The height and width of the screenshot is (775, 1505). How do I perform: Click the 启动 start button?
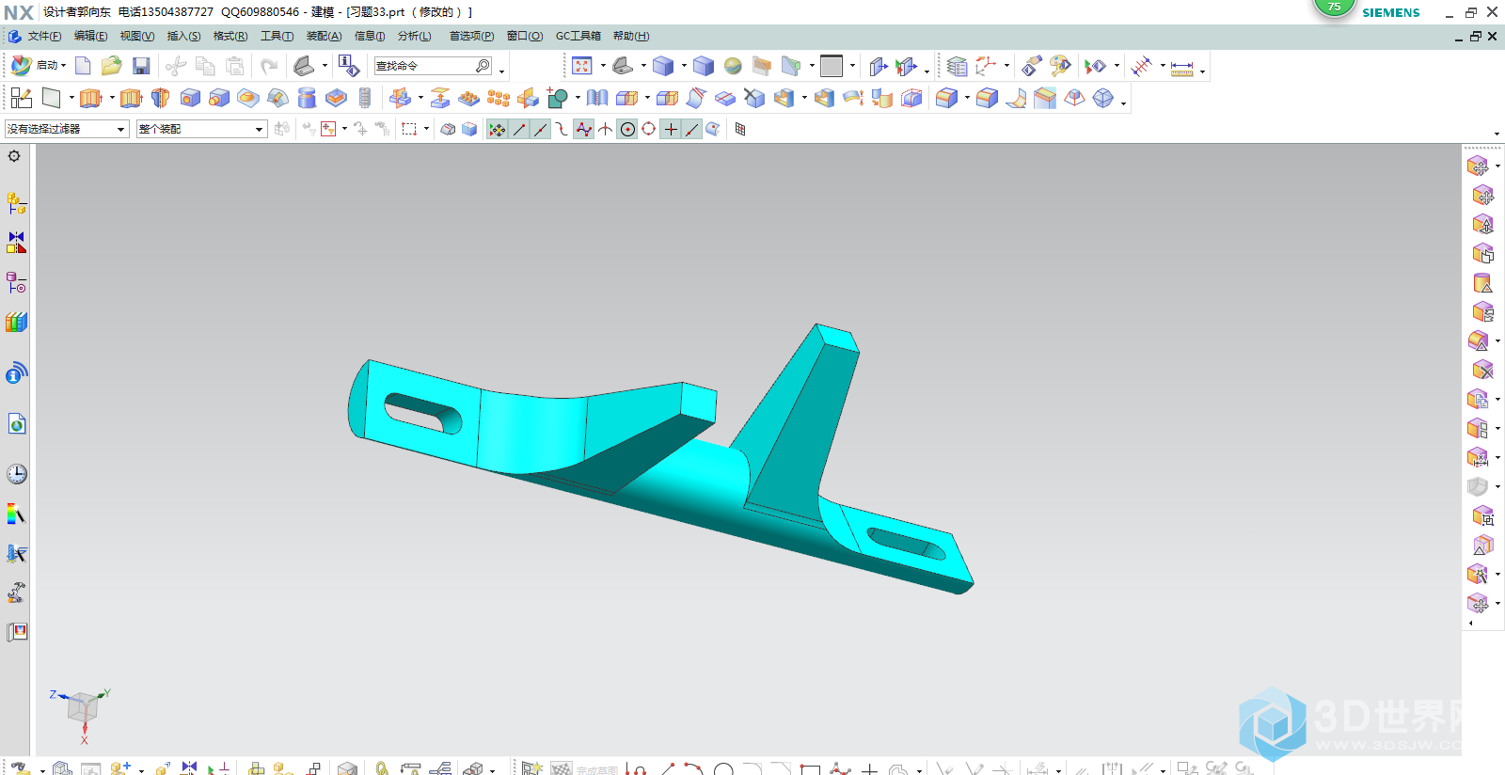(x=38, y=66)
